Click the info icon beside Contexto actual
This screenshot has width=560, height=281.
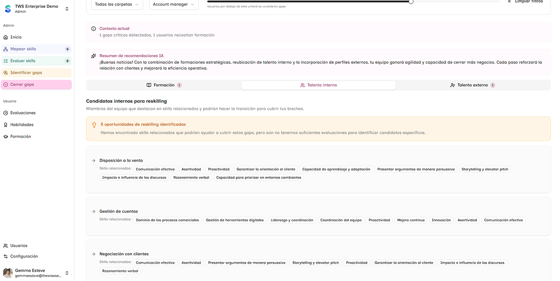pyautogui.click(x=93, y=29)
